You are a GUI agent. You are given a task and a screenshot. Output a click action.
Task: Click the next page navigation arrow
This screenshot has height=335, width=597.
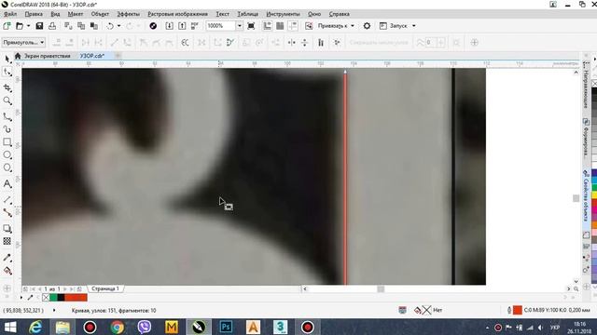pyautogui.click(x=64, y=289)
